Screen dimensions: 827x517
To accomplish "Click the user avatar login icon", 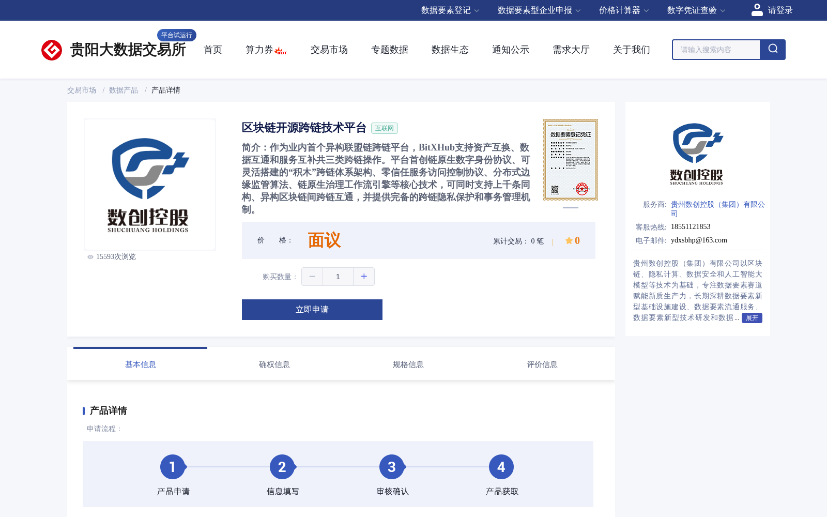I will (x=757, y=10).
